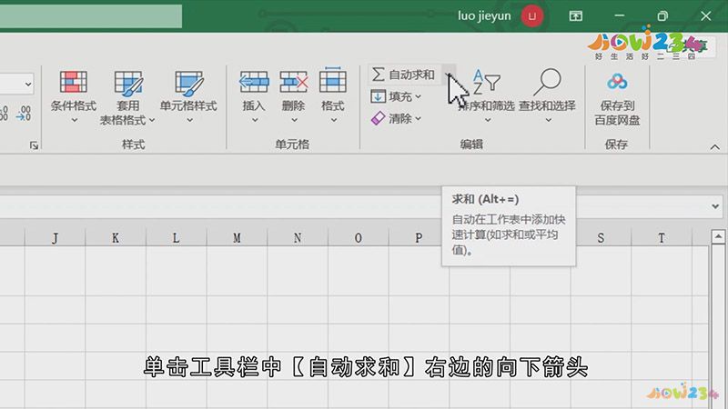Expand the Cell Styles dropdown chevron
The image size is (728, 409).
tap(189, 120)
